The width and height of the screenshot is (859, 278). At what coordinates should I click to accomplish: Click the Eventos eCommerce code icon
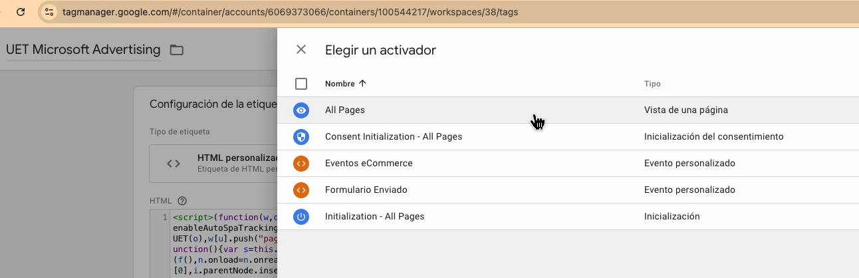tap(301, 164)
